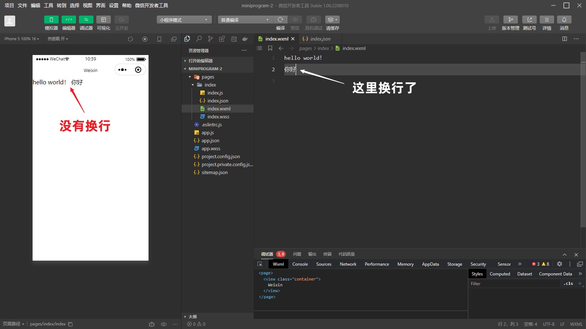Open the visualization (可视化) tool
The width and height of the screenshot is (586, 329).
[104, 20]
